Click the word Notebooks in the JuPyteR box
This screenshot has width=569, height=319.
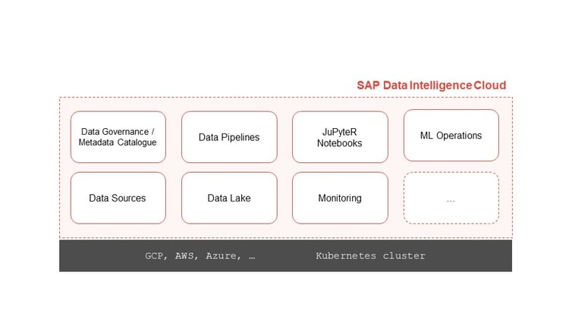coord(339,143)
